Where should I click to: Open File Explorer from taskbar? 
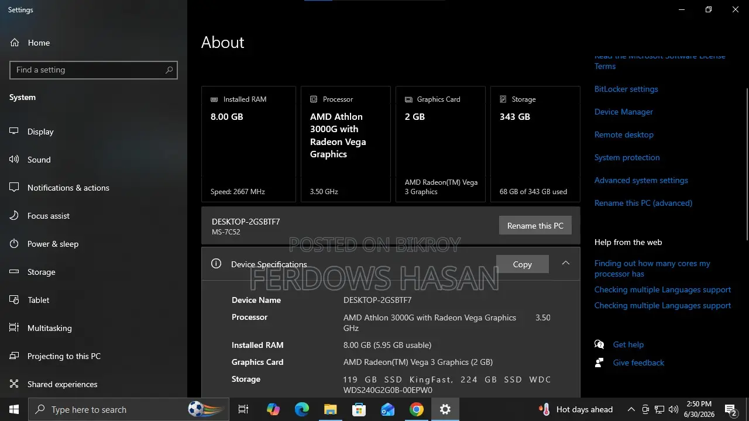coord(331,409)
